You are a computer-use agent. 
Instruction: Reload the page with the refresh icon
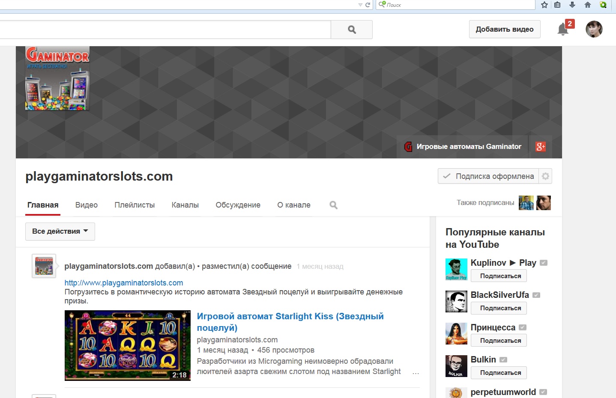pyautogui.click(x=368, y=5)
